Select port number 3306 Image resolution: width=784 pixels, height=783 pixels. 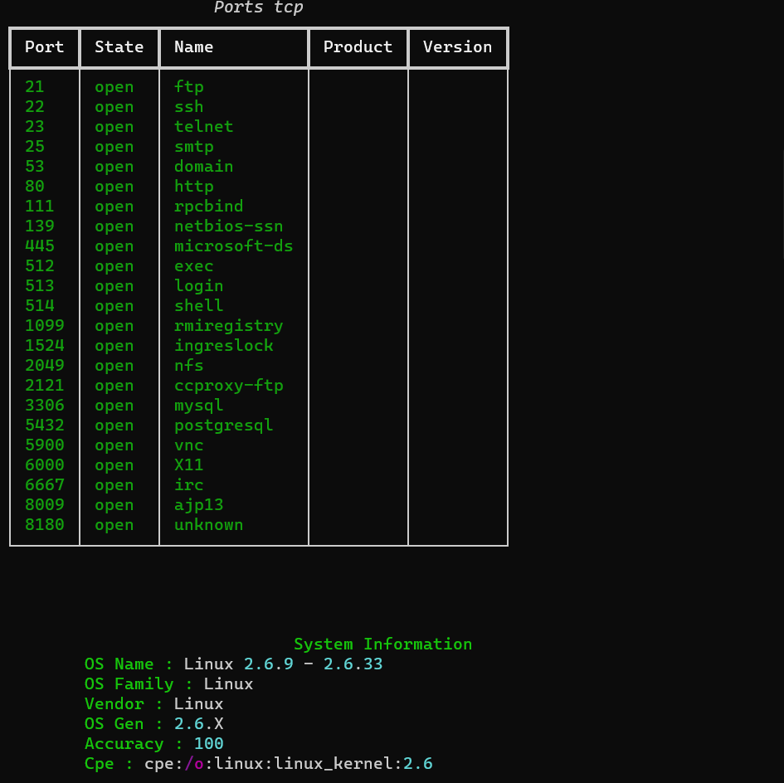[x=45, y=406]
